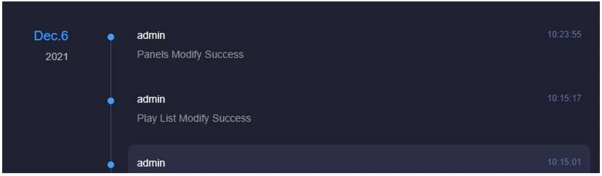This screenshot has width=602, height=176.
Task: Click the timeline line between the lower two dots
Action: pyautogui.click(x=111, y=133)
